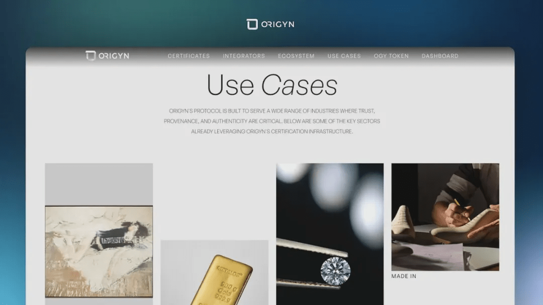This screenshot has height=305, width=543.
Task: Open the Dashboard link
Action: coord(440,56)
